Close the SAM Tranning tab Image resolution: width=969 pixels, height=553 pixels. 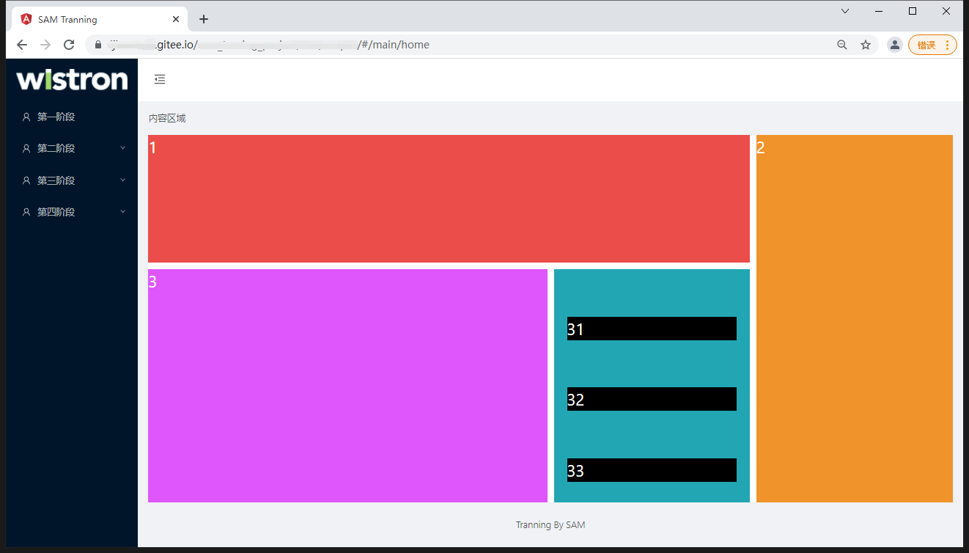(176, 19)
